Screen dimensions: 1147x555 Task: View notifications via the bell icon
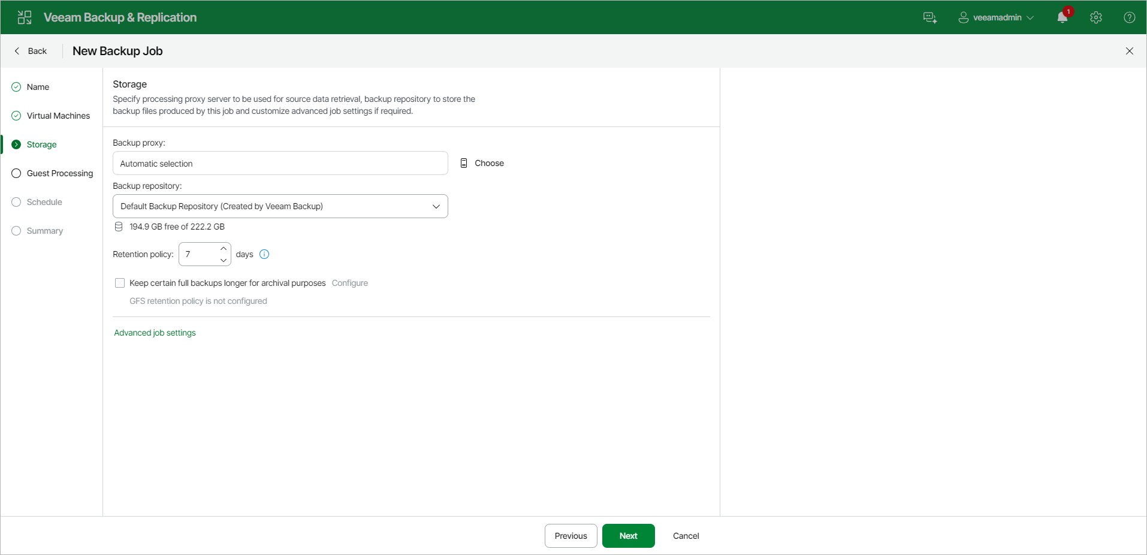[1061, 17]
